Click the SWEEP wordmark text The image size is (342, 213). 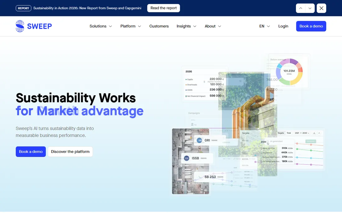[39, 26]
